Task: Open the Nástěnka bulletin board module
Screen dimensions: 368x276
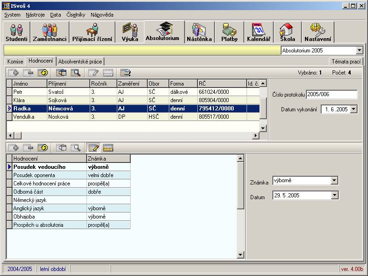Action: pyautogui.click(x=199, y=32)
